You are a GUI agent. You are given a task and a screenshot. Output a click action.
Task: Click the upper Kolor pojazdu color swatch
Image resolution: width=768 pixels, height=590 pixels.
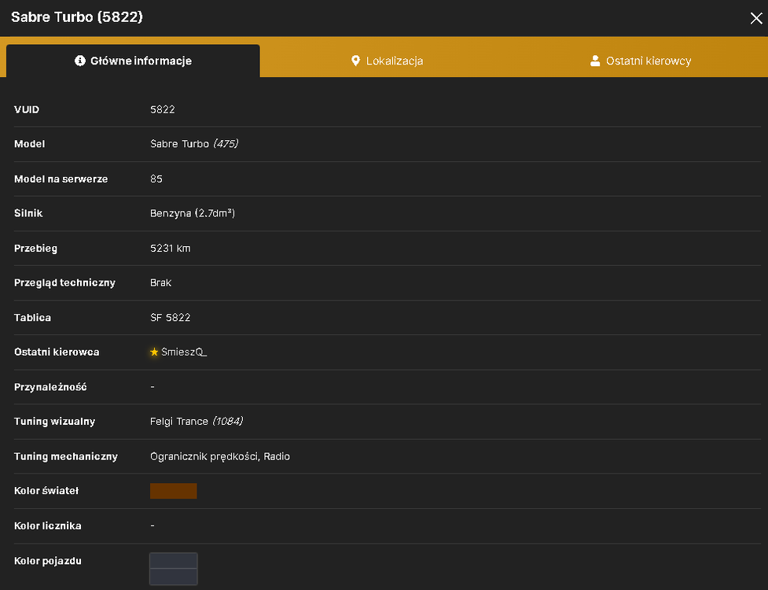coord(174,561)
